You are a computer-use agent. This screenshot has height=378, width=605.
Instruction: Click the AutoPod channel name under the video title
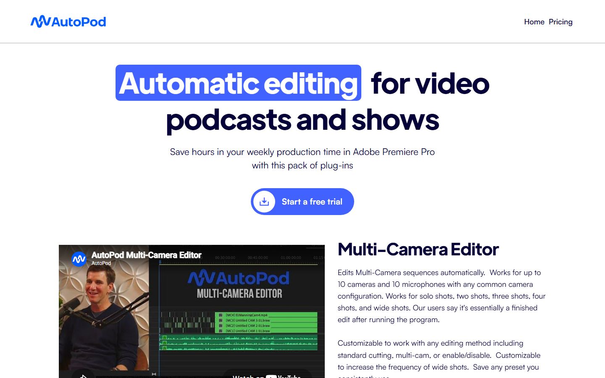[x=101, y=263]
